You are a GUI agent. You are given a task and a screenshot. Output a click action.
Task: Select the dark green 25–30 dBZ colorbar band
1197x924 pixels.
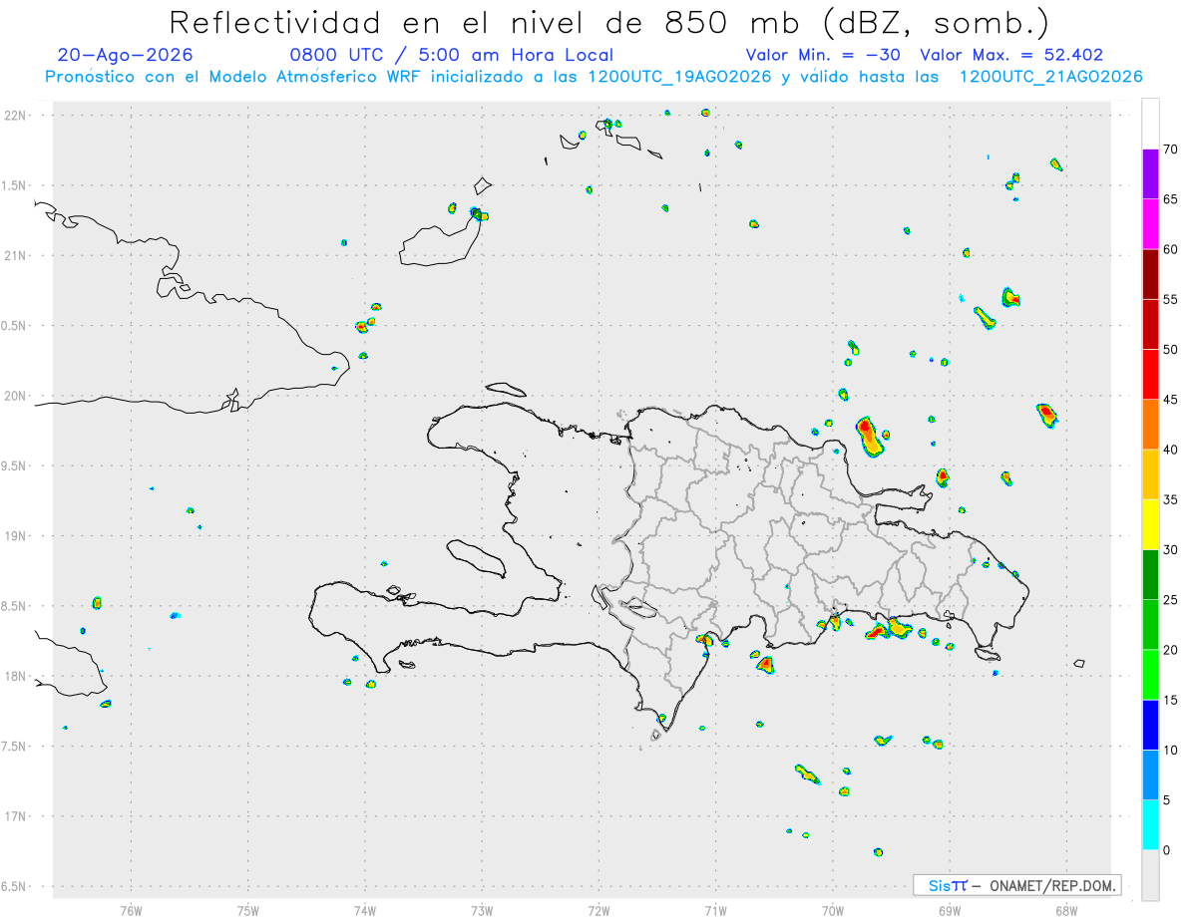point(1150,575)
